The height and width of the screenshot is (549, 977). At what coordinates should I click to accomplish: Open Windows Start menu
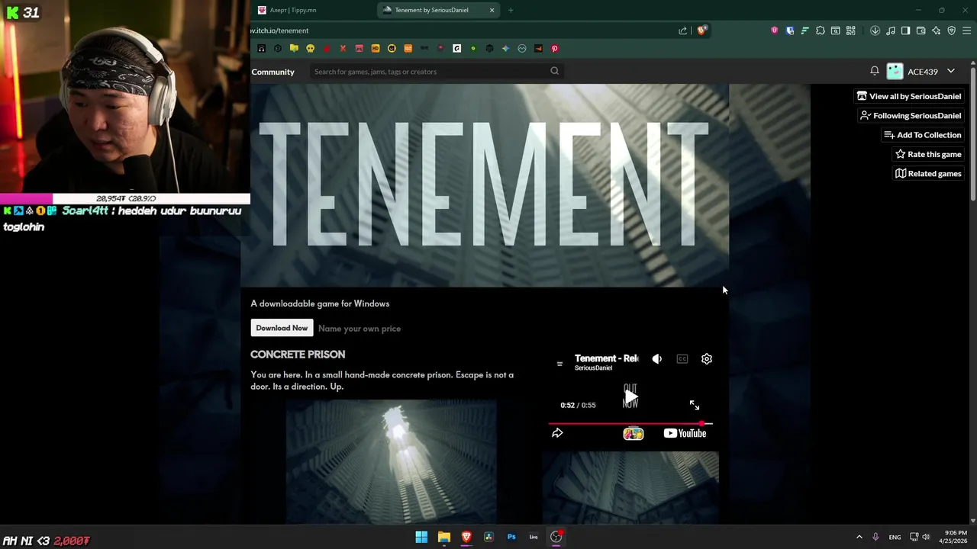point(421,537)
